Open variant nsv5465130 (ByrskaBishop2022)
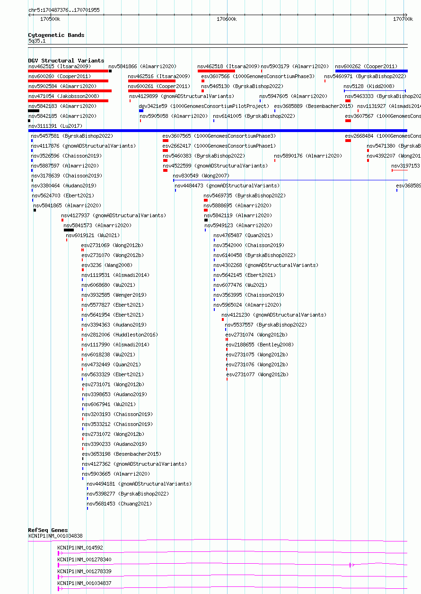 (x=242, y=86)
